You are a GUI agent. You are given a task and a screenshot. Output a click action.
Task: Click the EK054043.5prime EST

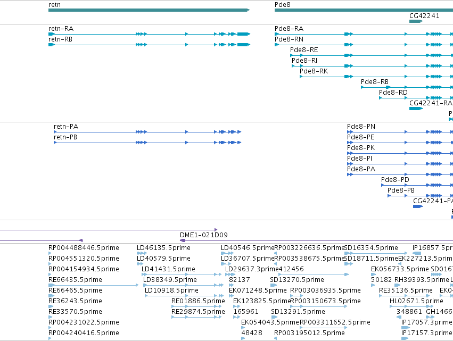(x=243, y=328)
